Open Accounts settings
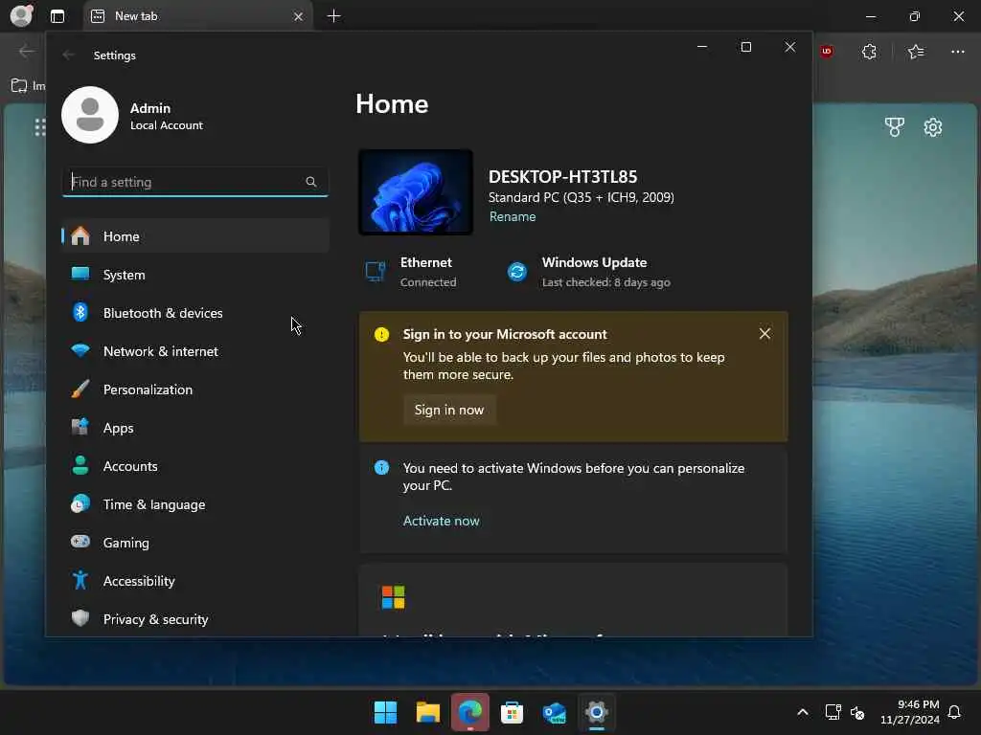Image resolution: width=981 pixels, height=735 pixels. tap(195, 466)
